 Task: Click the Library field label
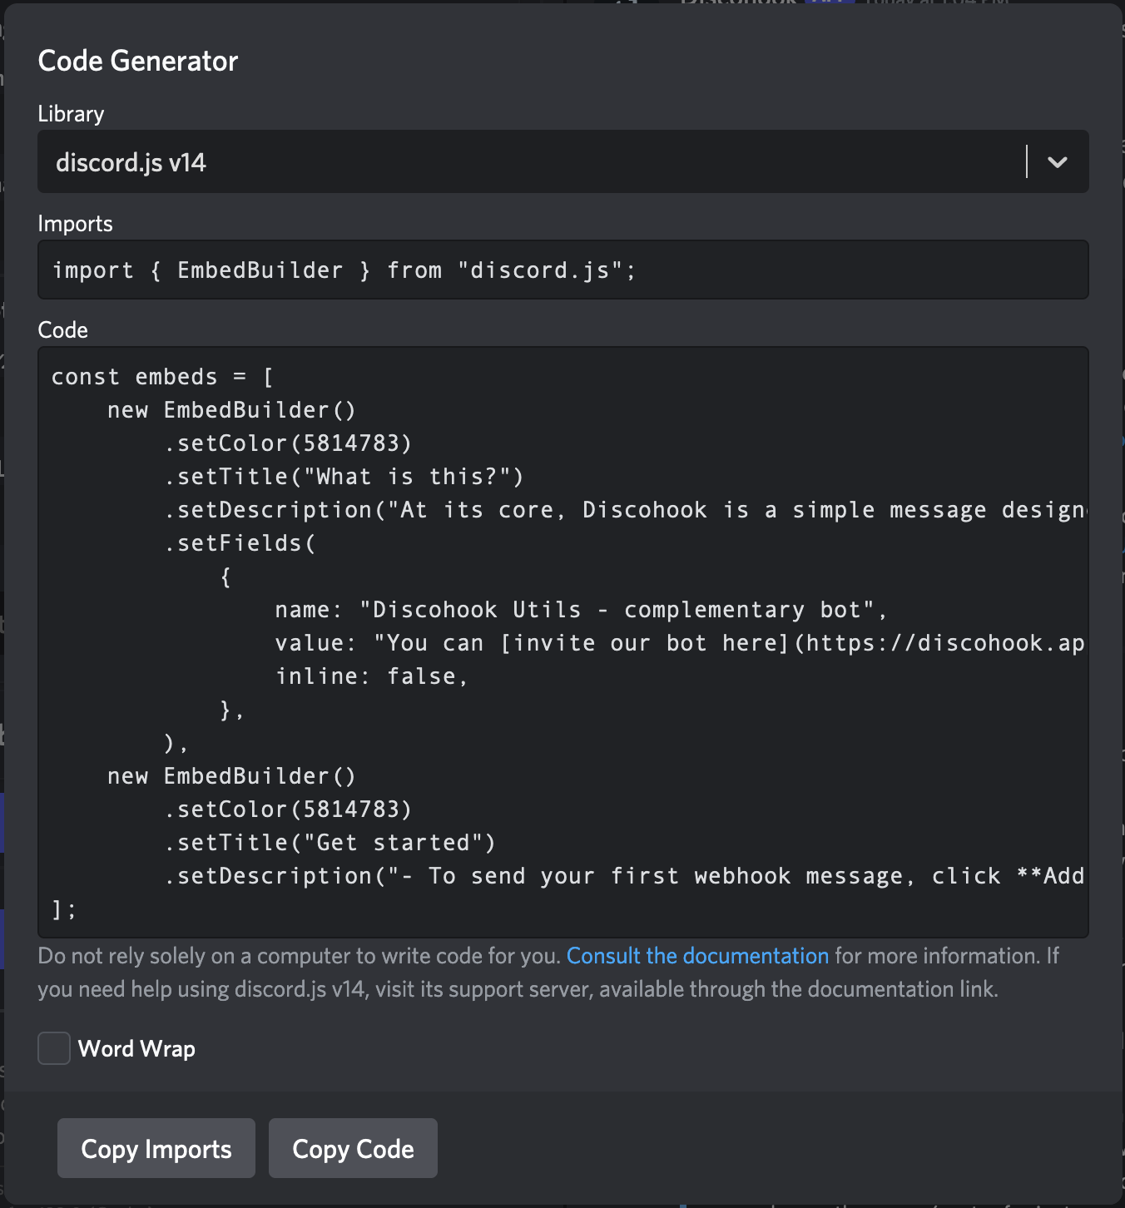(x=71, y=114)
